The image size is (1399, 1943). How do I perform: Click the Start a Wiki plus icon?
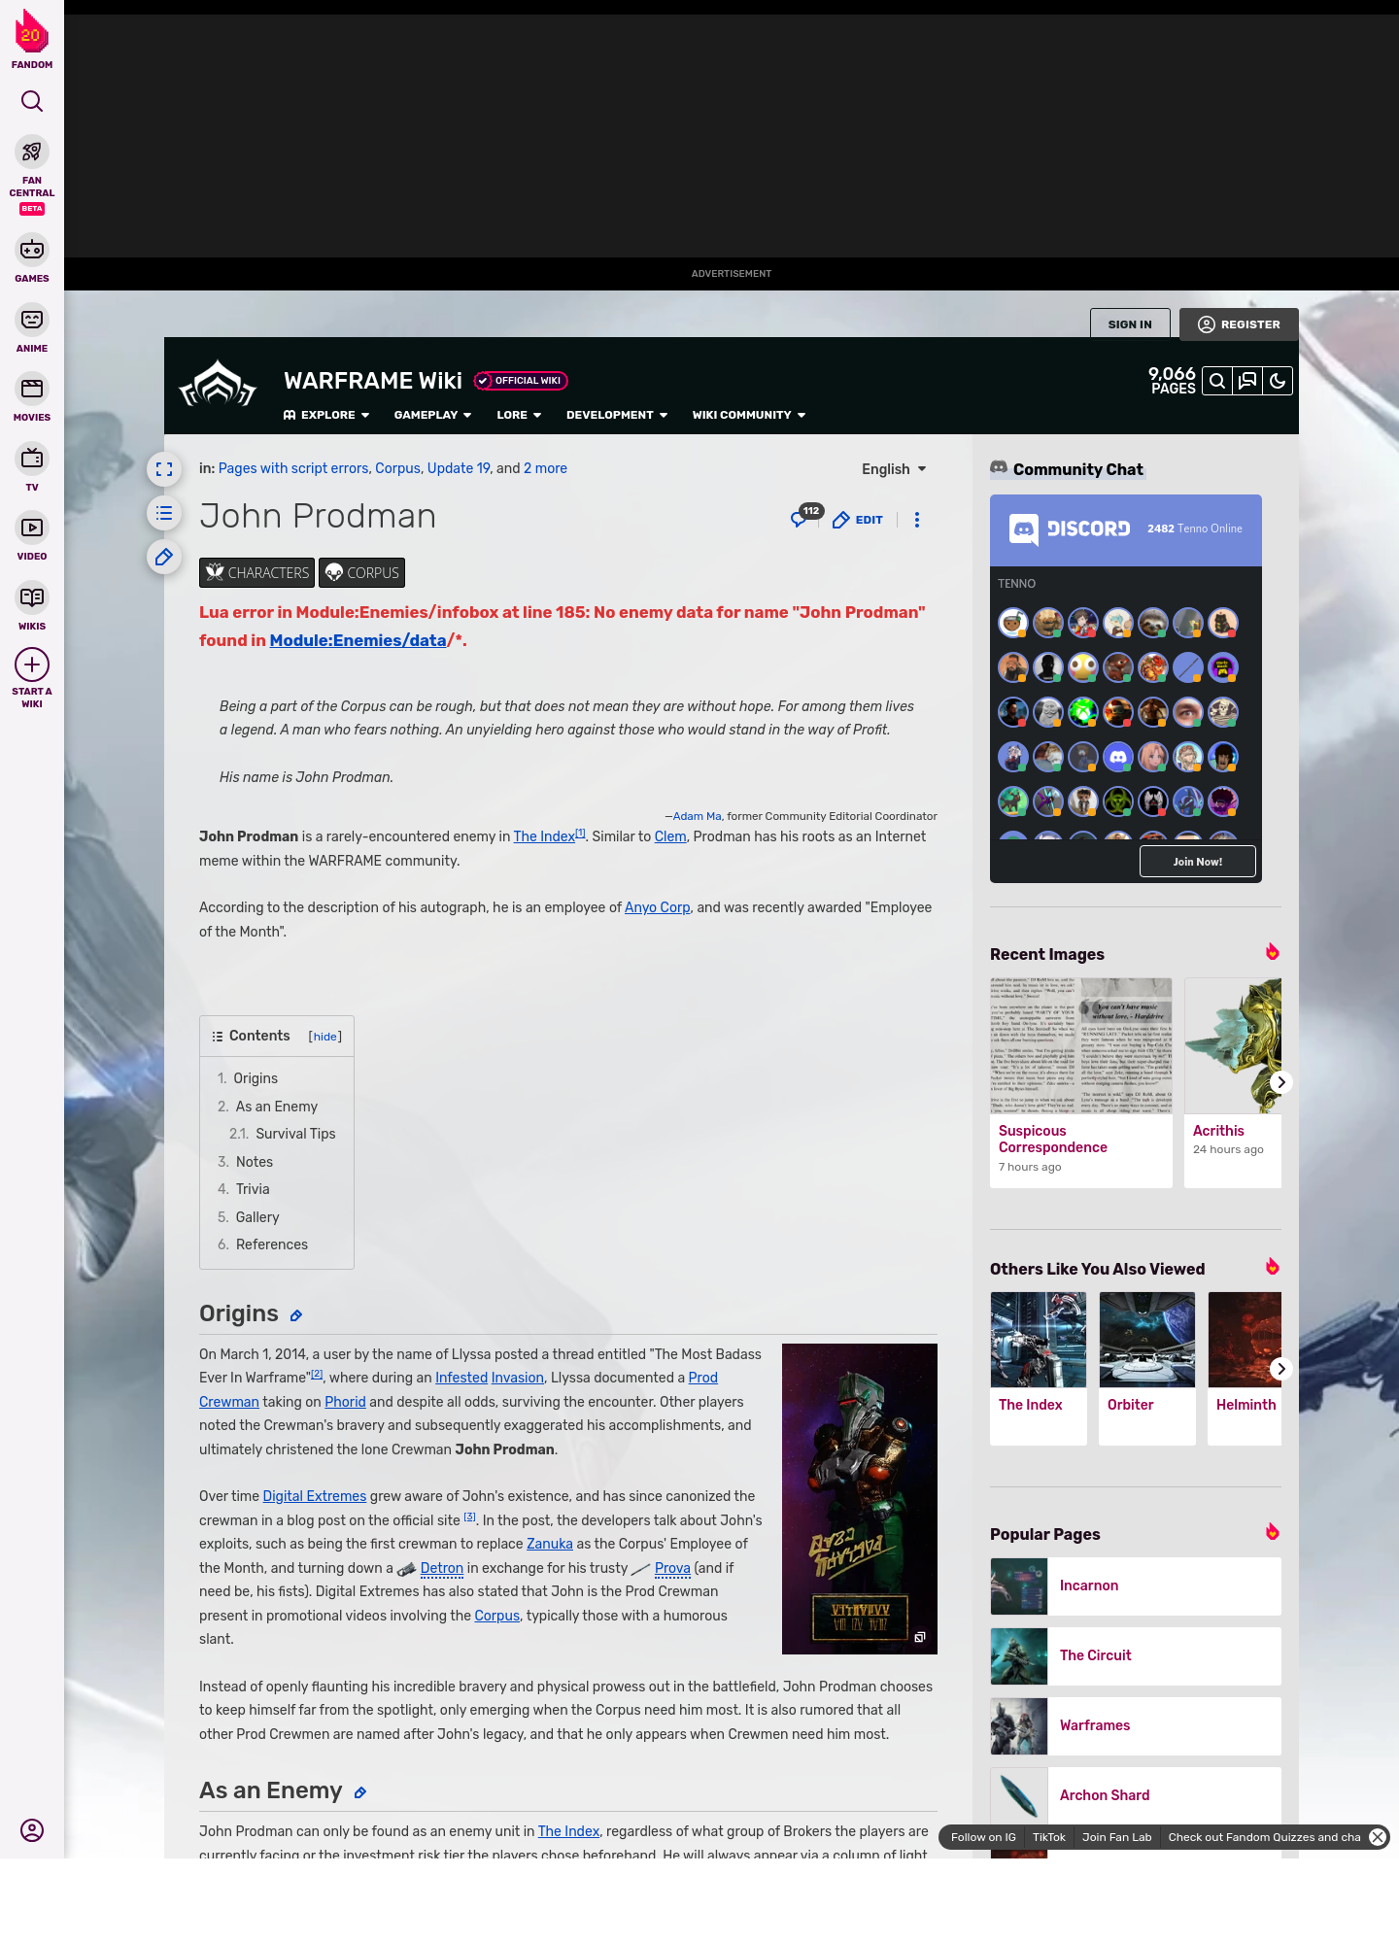pos(32,665)
